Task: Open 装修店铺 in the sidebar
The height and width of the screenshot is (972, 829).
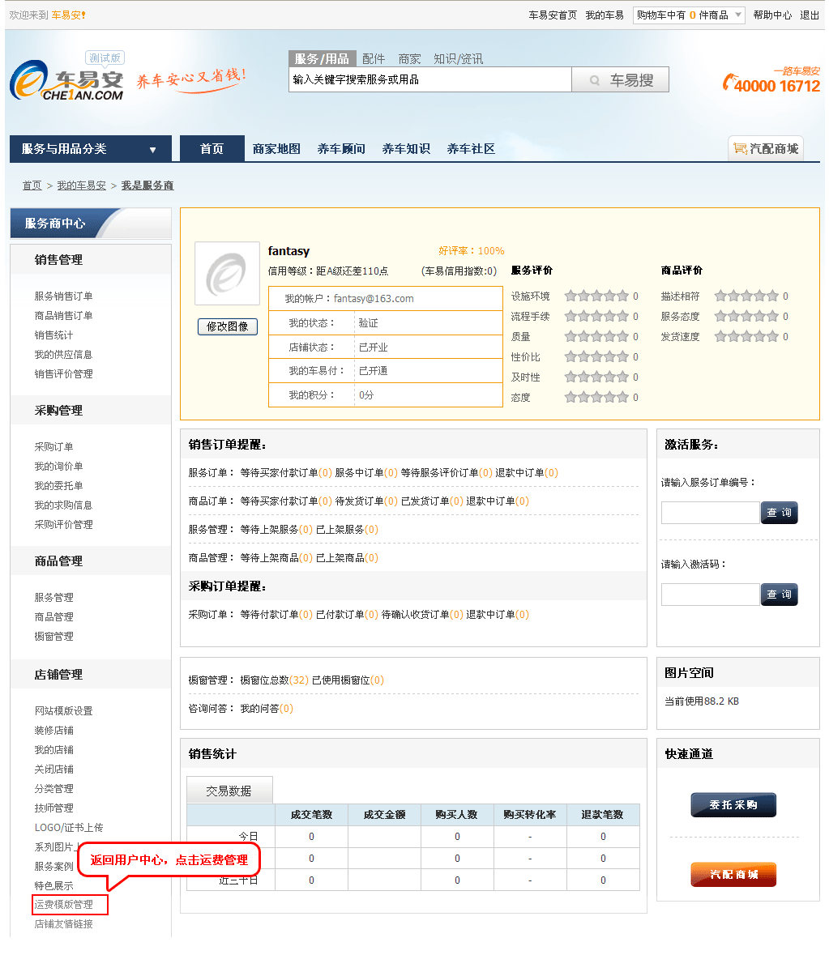Action: click(x=53, y=731)
